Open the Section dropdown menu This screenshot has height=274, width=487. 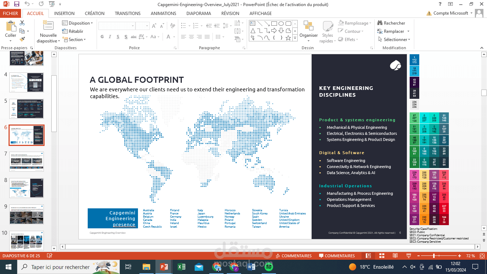point(75,40)
